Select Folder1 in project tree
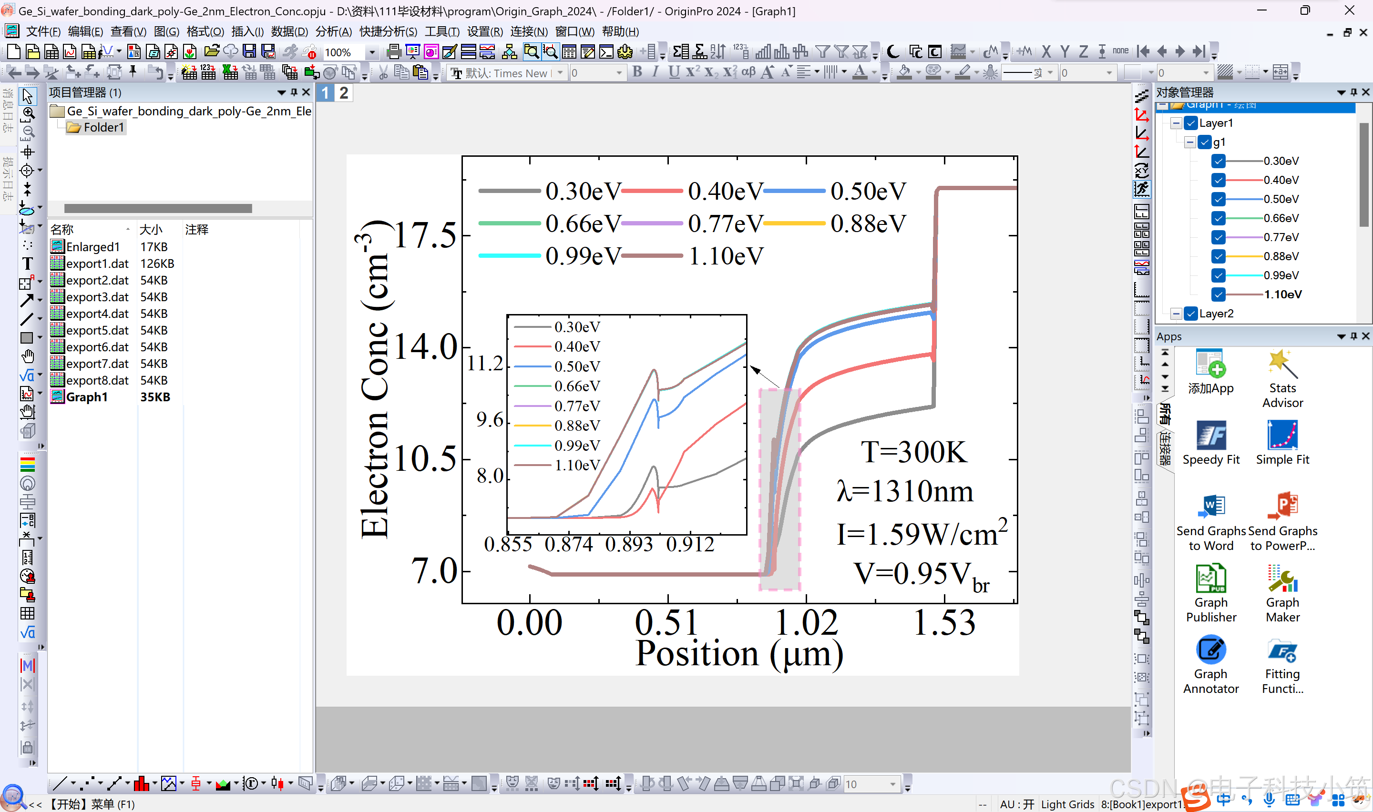The height and width of the screenshot is (812, 1373). pos(103,128)
